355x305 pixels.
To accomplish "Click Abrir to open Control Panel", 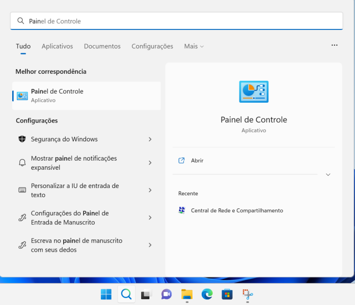I will click(x=197, y=161).
